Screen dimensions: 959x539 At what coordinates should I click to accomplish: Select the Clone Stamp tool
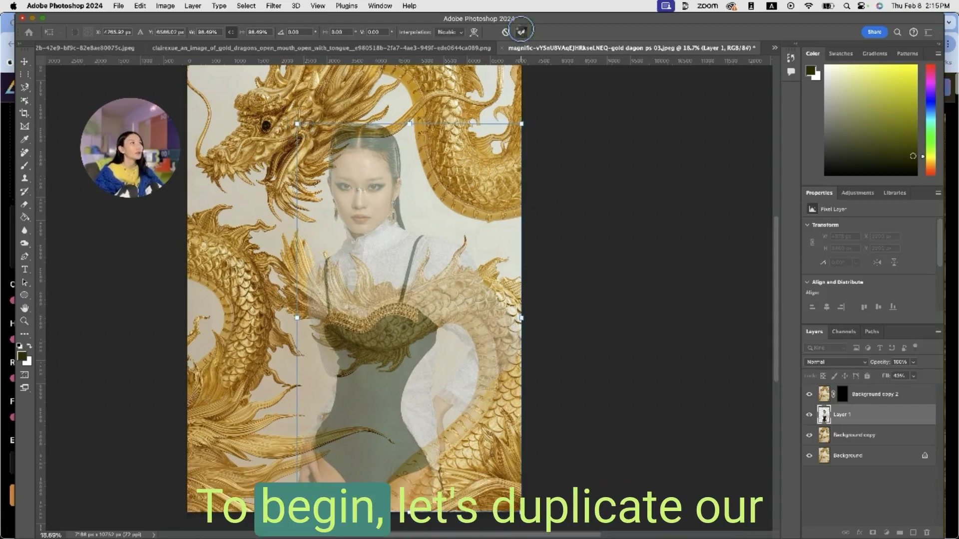point(24,178)
